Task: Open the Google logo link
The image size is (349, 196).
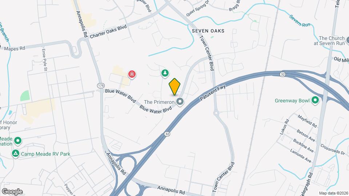Action: click(x=12, y=192)
